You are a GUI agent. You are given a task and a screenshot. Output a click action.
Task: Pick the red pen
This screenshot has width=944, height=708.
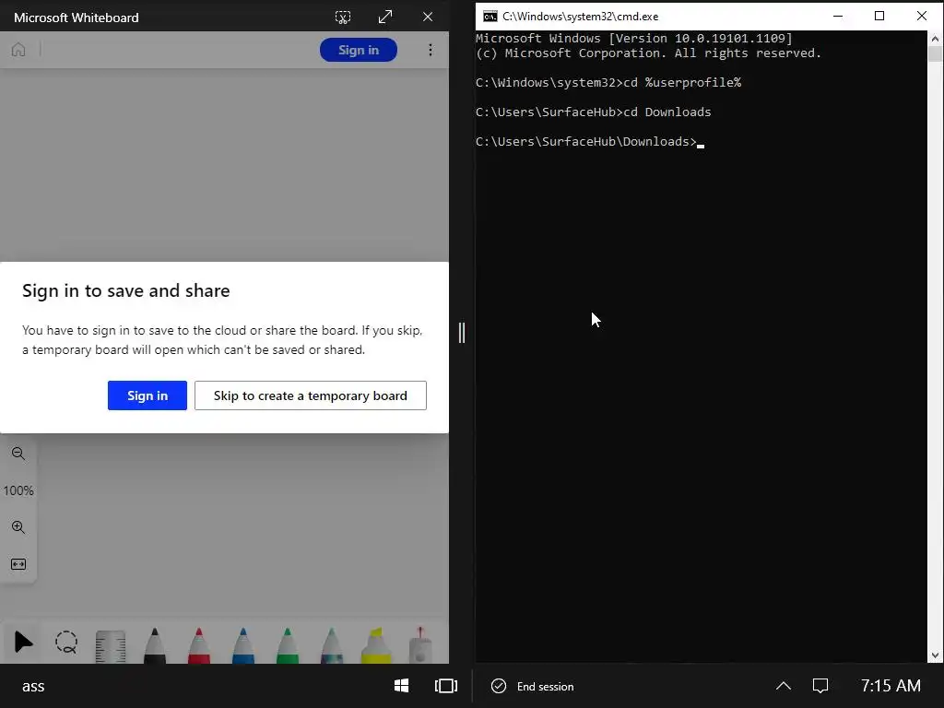point(199,645)
